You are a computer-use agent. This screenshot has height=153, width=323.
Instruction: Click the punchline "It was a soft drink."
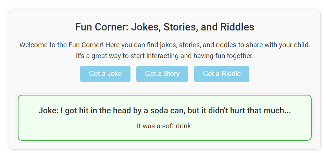pyautogui.click(x=164, y=126)
